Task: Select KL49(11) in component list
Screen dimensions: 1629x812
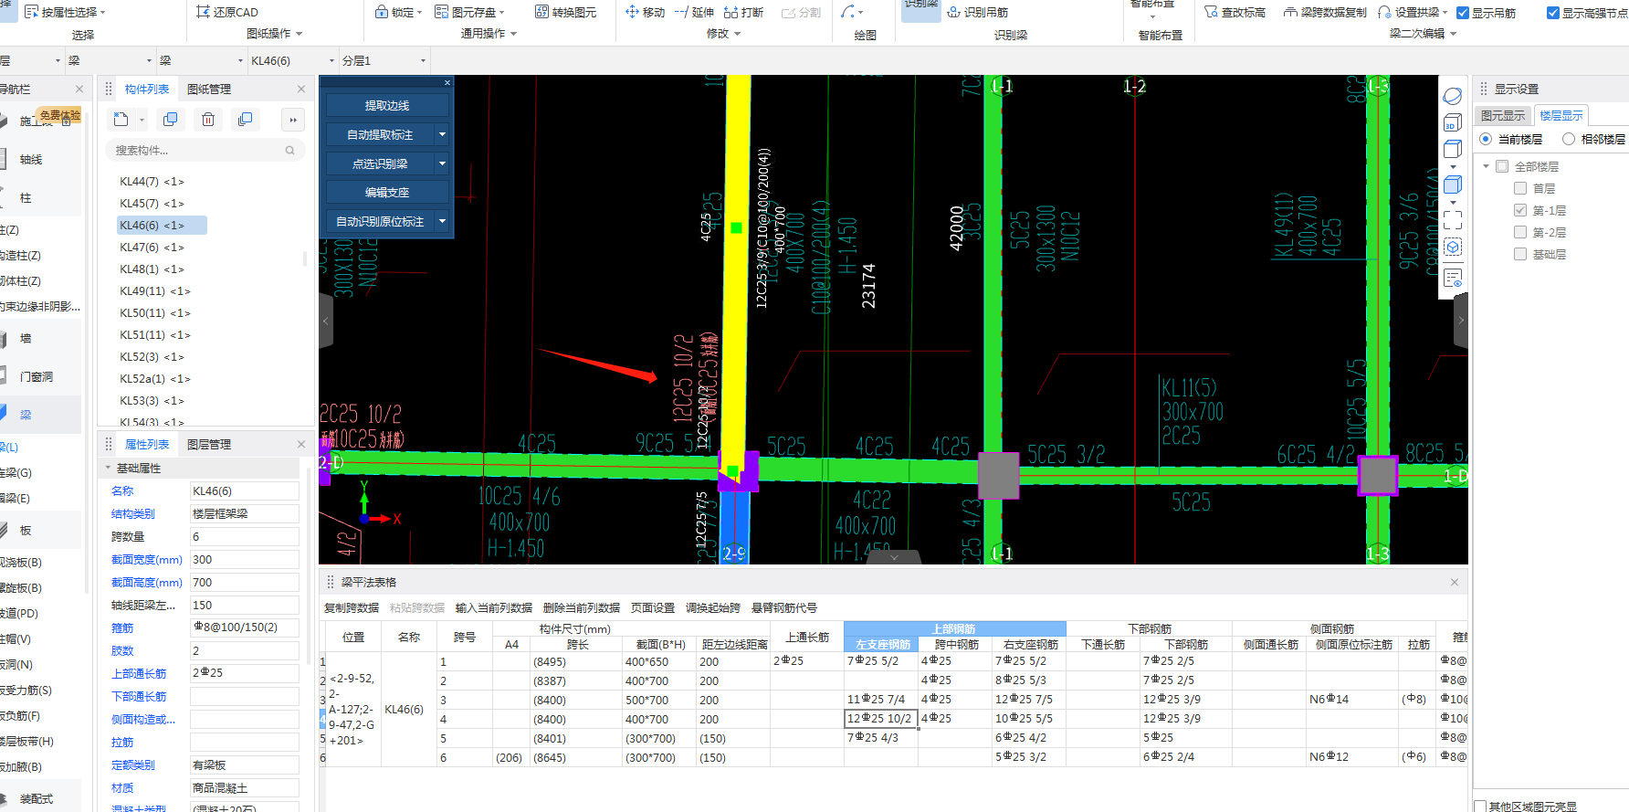Action: 155,291
